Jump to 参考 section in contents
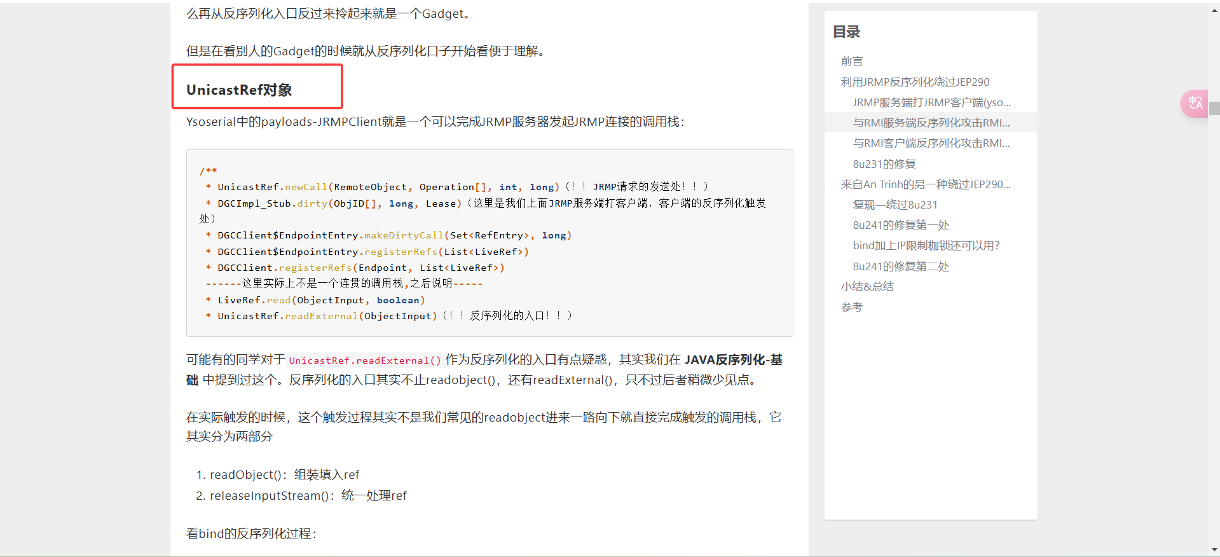 (851, 307)
